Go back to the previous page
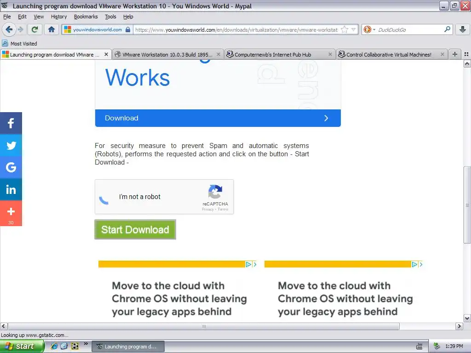471x353 pixels. 9,29
